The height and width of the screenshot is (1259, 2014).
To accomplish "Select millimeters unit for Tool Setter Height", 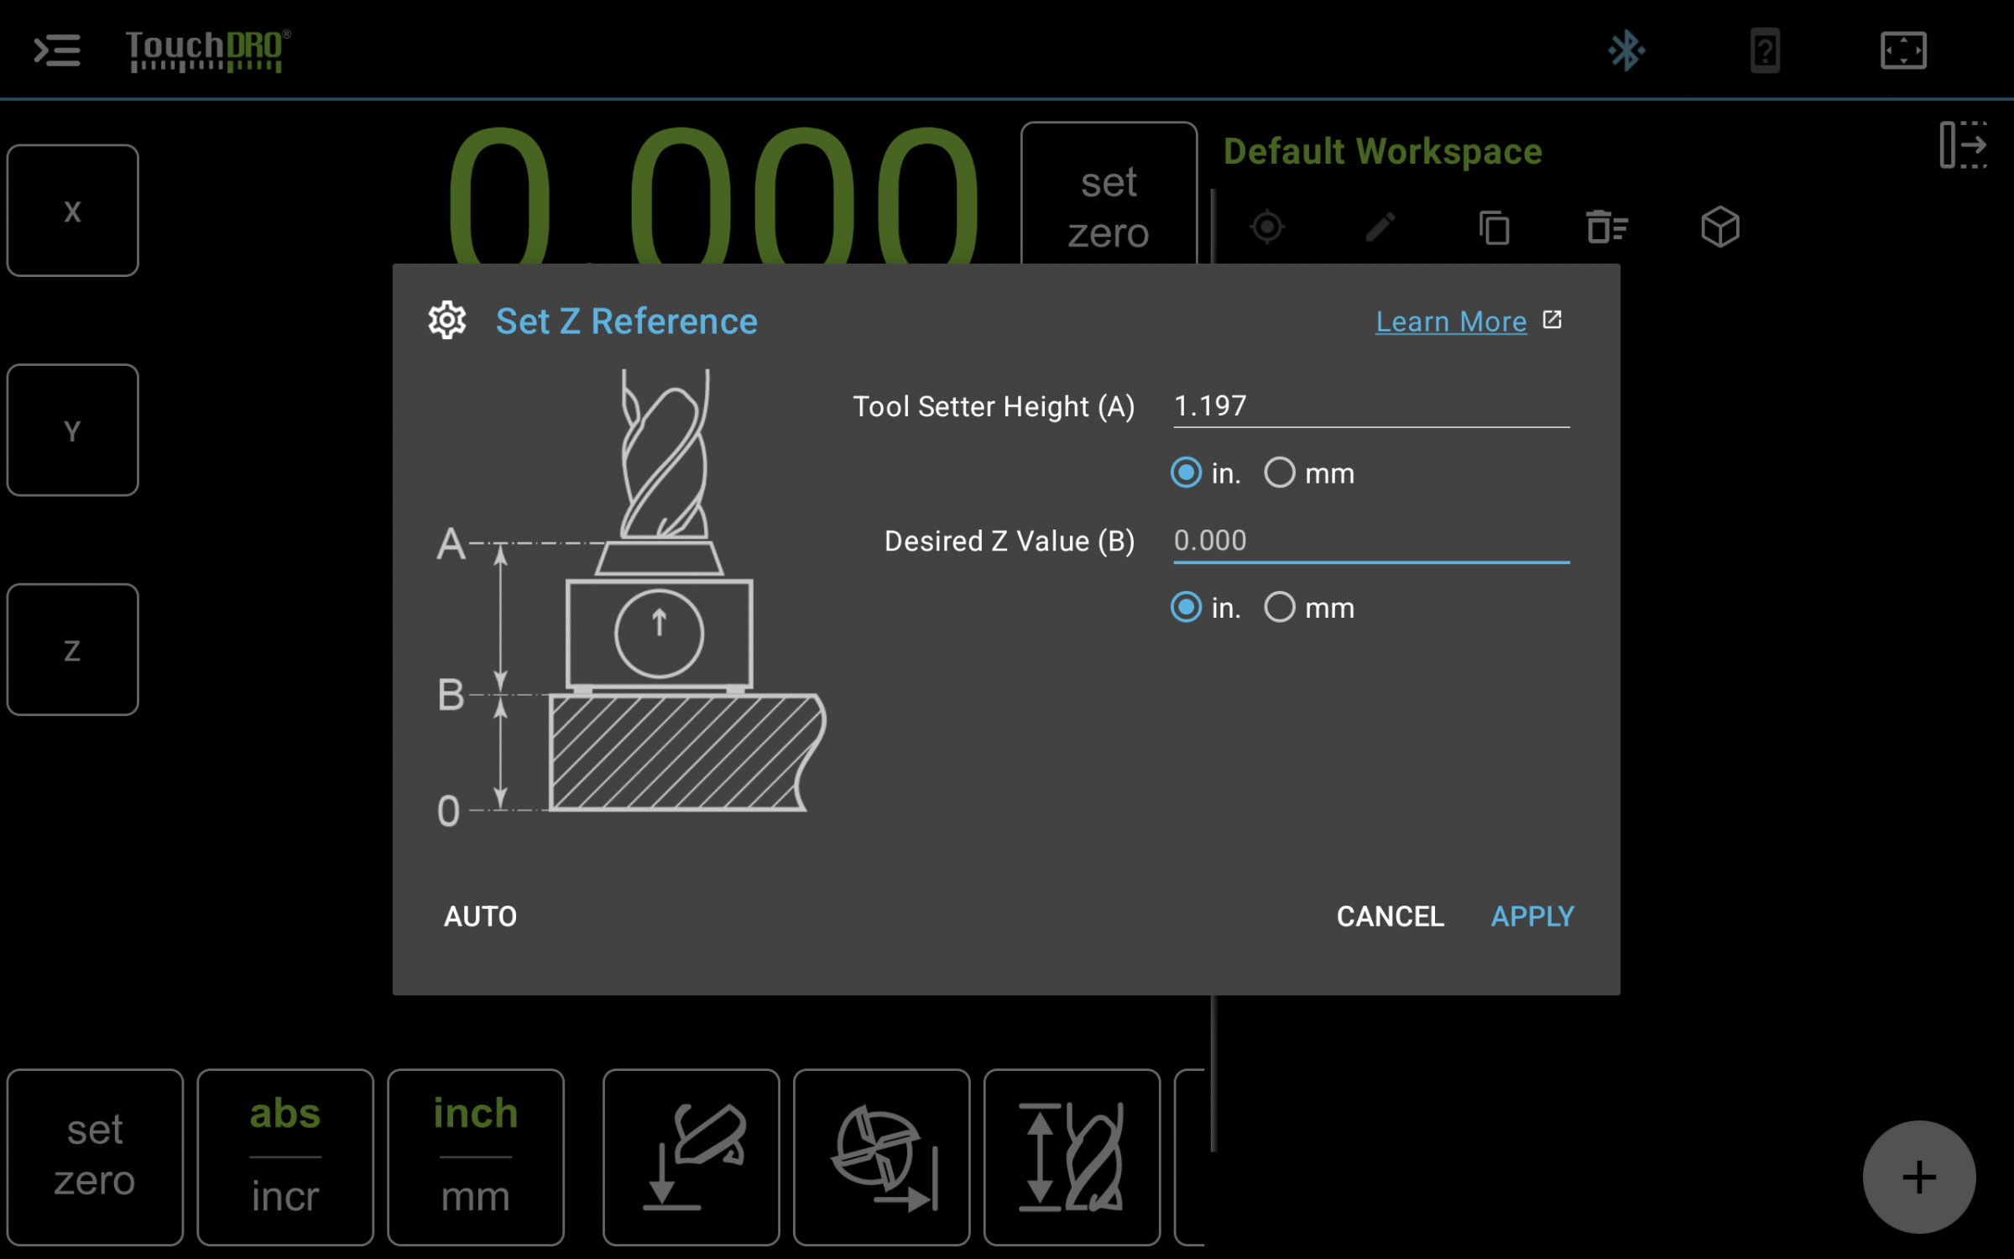I will tap(1279, 473).
